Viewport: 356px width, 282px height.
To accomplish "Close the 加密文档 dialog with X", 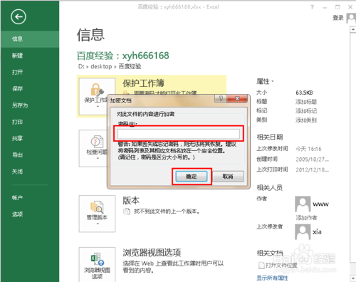I will 237,98.
